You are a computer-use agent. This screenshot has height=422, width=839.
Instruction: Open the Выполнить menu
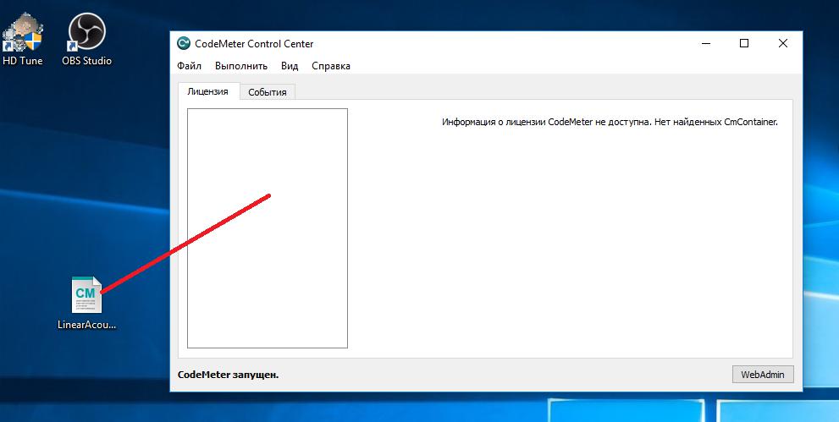pyautogui.click(x=240, y=66)
